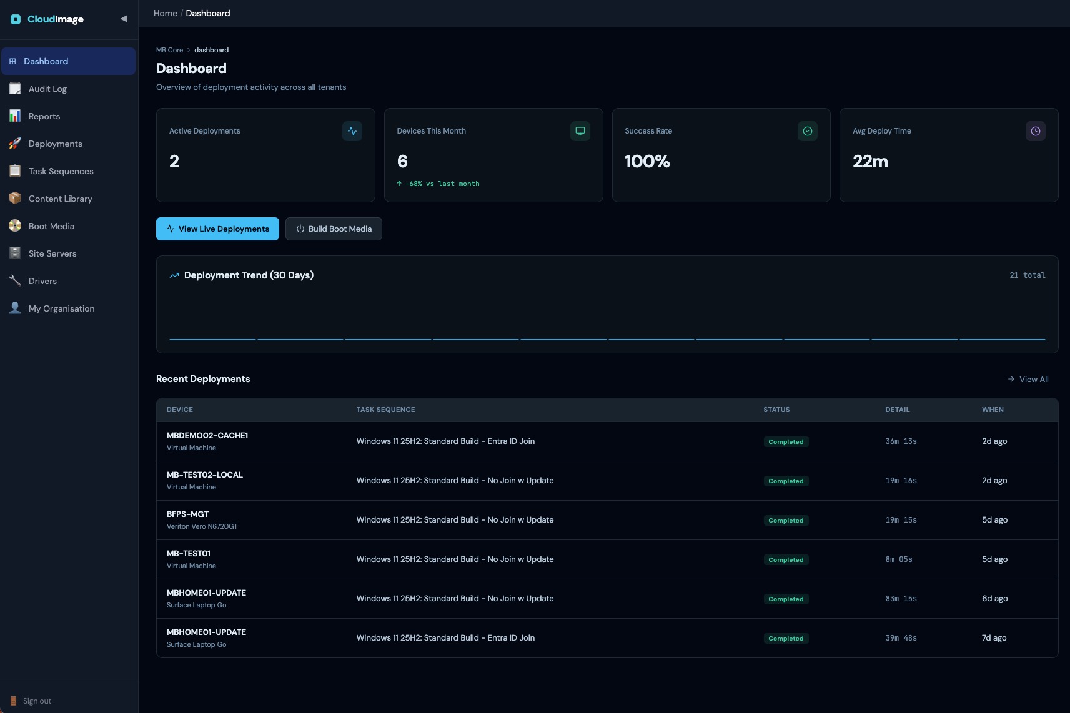Click the 39m 48s detail value
This screenshot has height=713, width=1070.
901,637
